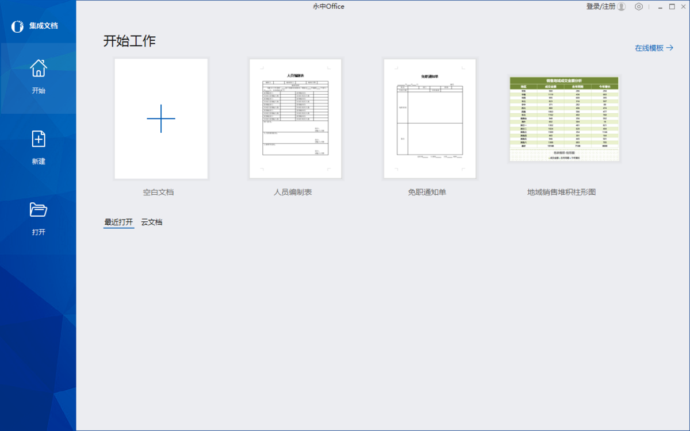
Task: Open settings via the hexagon icon
Action: (x=639, y=7)
